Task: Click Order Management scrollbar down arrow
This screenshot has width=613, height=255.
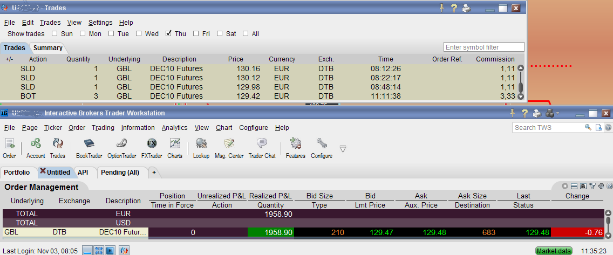Action: [608, 236]
